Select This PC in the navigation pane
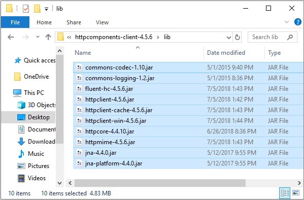The width and height of the screenshot is (304, 200). point(29,93)
